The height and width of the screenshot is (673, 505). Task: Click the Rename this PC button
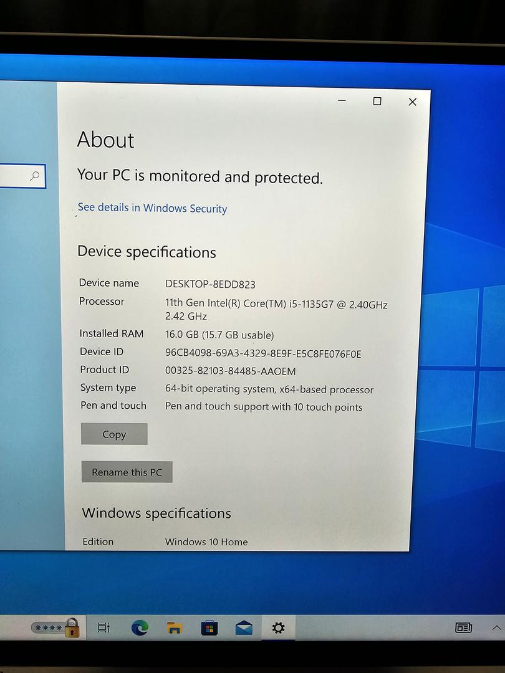[x=127, y=472]
